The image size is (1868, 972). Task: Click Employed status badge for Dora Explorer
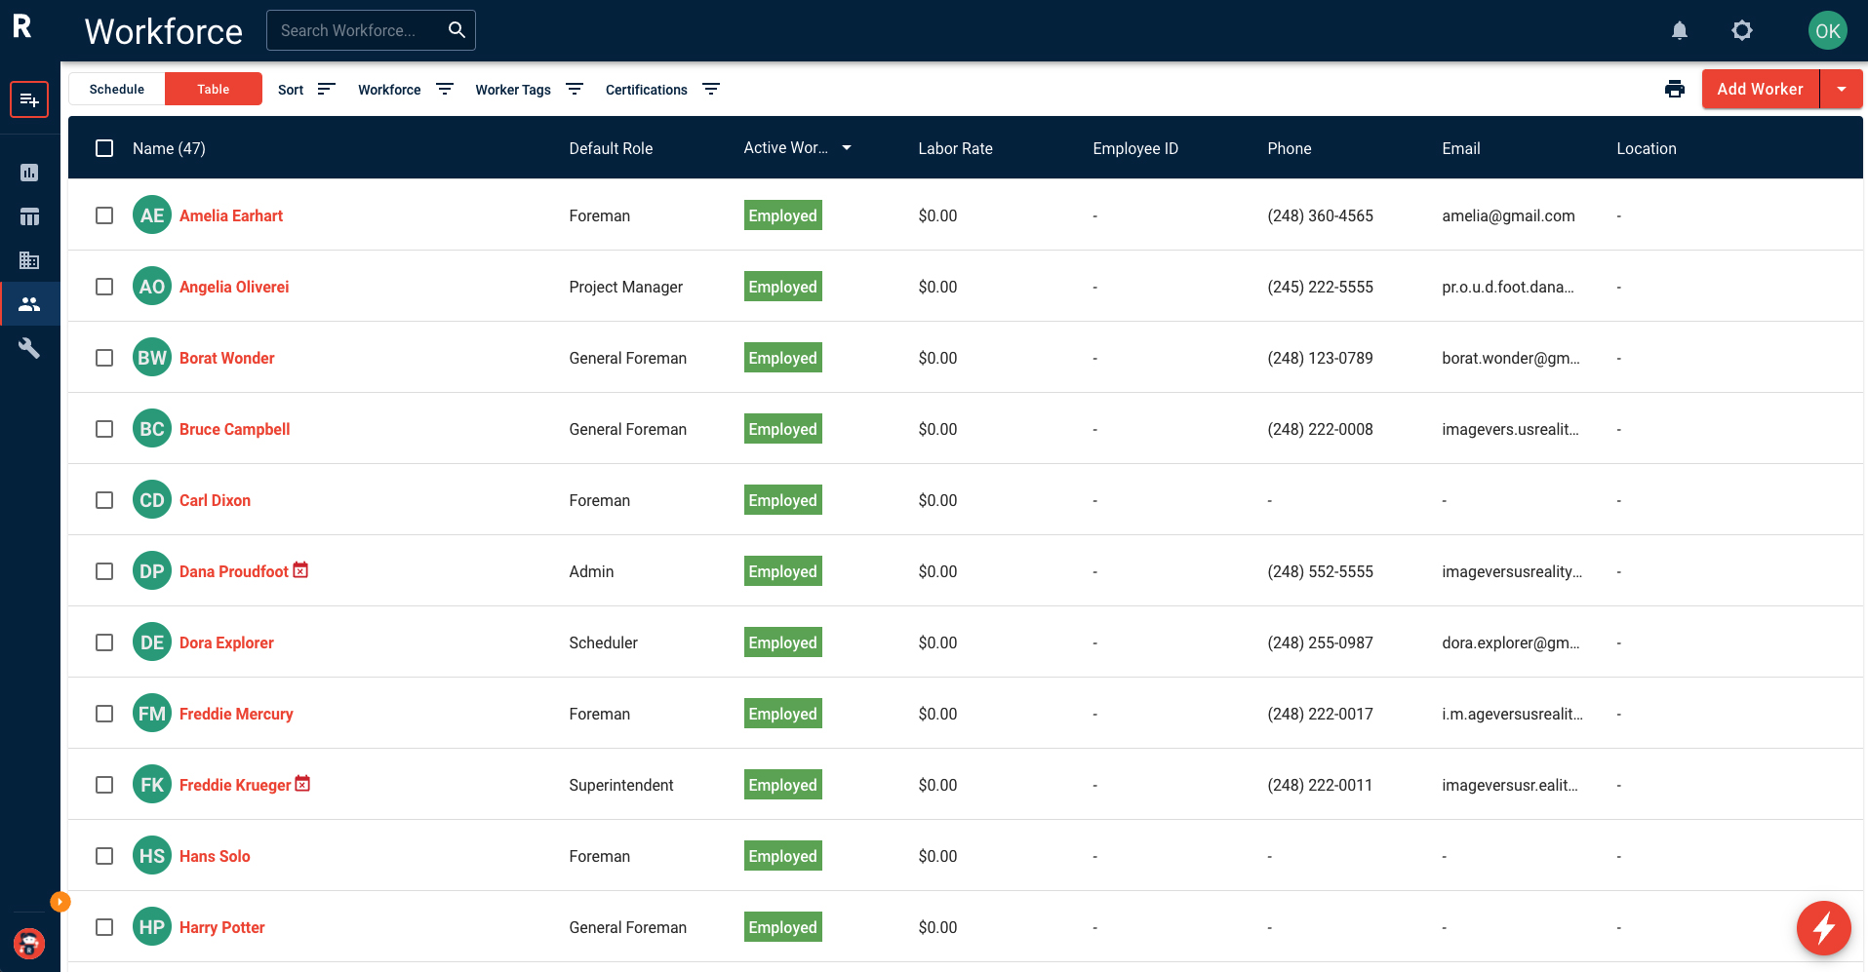coord(782,642)
